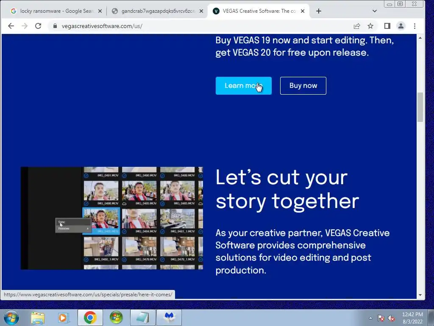Click the Buy now button
This screenshot has height=326, width=434.
(303, 86)
